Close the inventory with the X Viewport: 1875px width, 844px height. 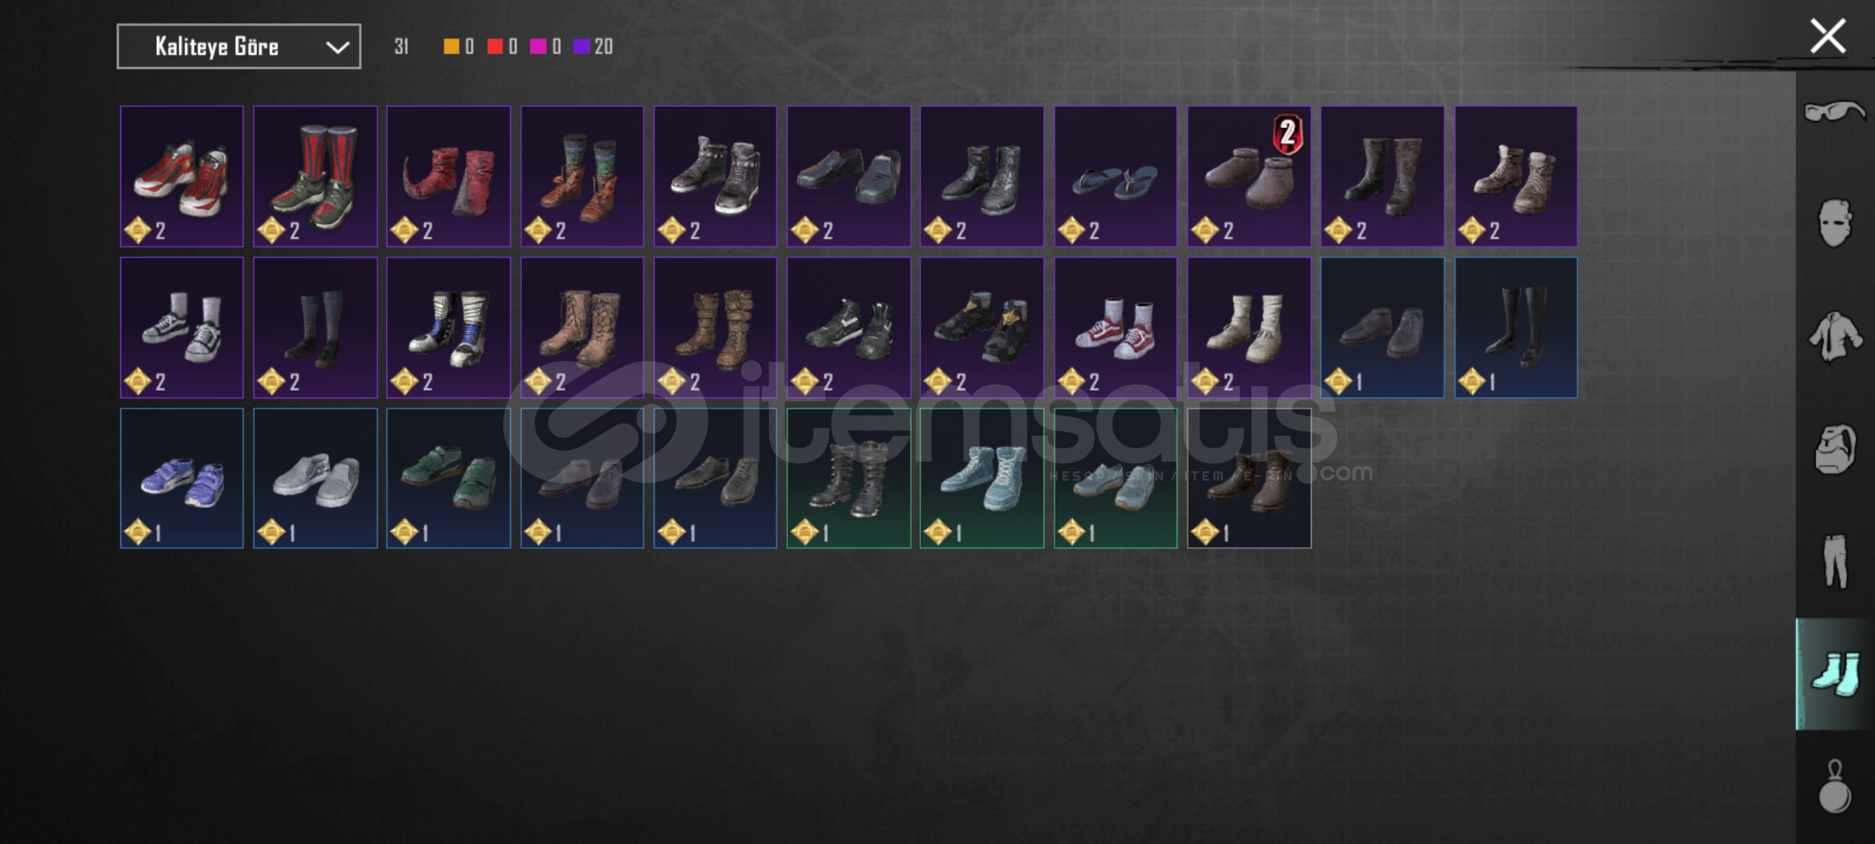click(x=1828, y=37)
